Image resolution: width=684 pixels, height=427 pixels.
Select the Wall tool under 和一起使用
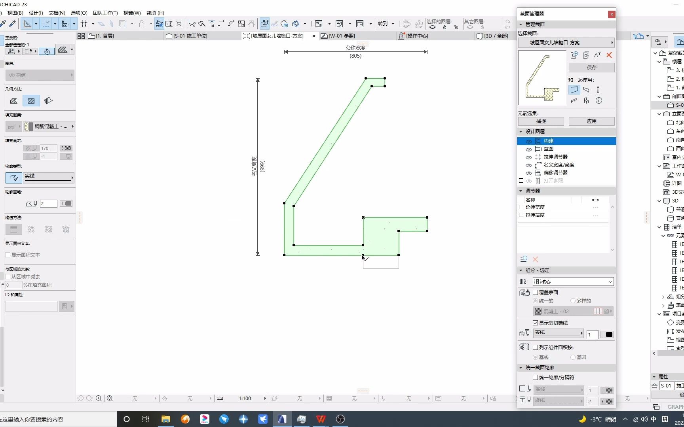coord(574,90)
